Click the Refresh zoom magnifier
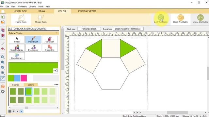Viewport: 209px width, 117px height. coord(3,68)
